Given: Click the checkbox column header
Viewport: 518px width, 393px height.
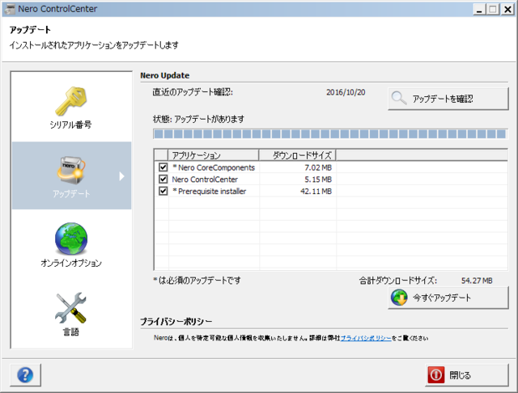Looking at the screenshot, I should (161, 155).
